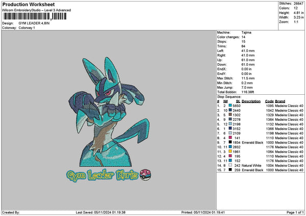306x216 pixels.
Task: Click the pink swatch in stop 8 (141 stitches)
Action: coord(231,138)
